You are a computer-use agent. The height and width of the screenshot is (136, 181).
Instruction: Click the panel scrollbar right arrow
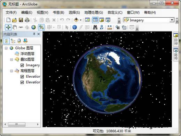38,125
